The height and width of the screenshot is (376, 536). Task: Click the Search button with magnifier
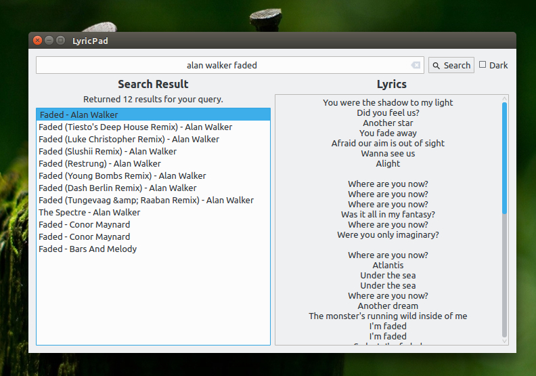[451, 65]
